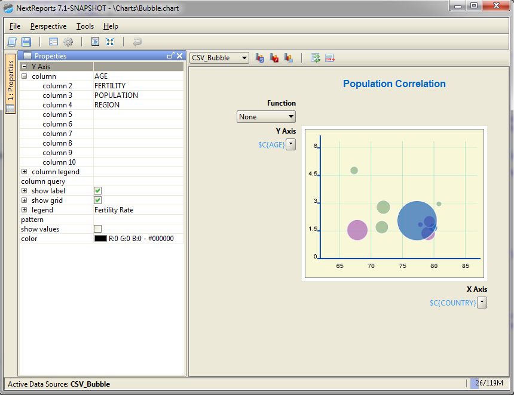Change the color swatch #000000
This screenshot has height=395, width=514.
coord(100,238)
